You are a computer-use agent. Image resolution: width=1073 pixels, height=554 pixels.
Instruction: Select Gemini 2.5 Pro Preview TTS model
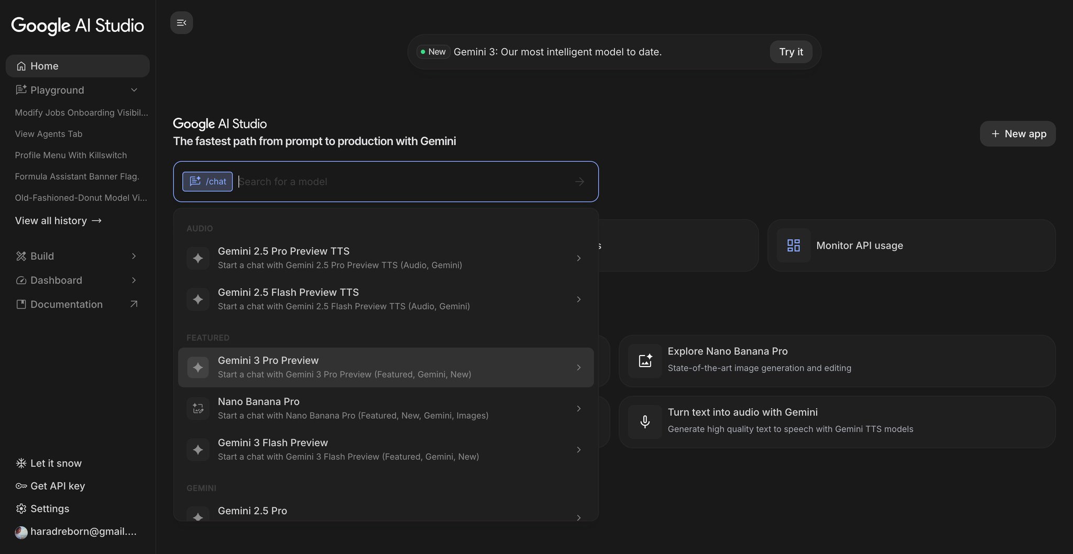(386, 258)
